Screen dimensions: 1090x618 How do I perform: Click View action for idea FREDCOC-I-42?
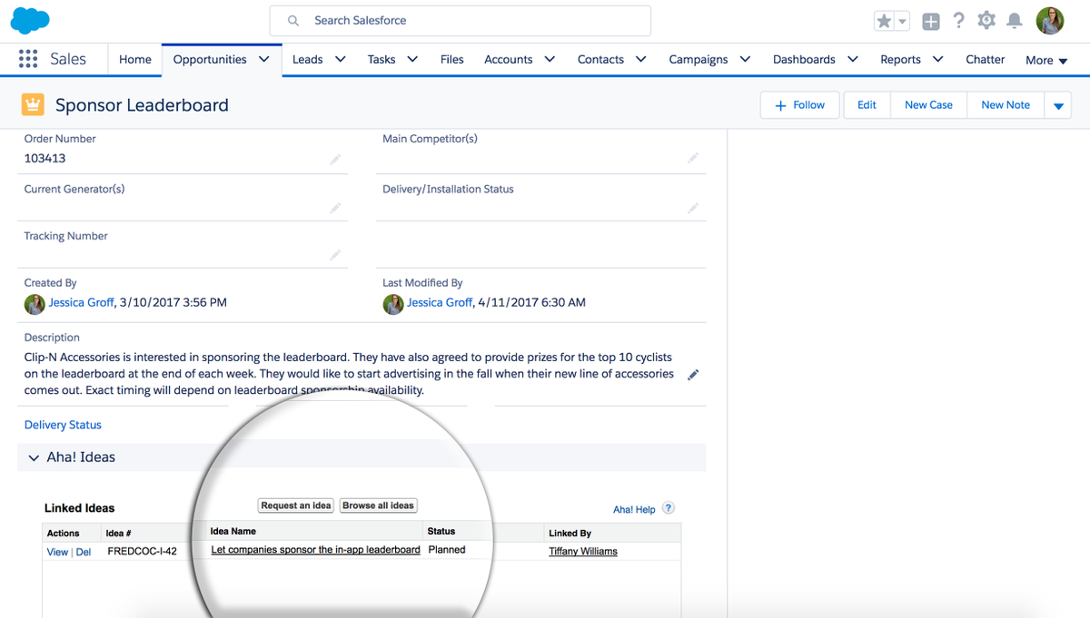(x=57, y=552)
